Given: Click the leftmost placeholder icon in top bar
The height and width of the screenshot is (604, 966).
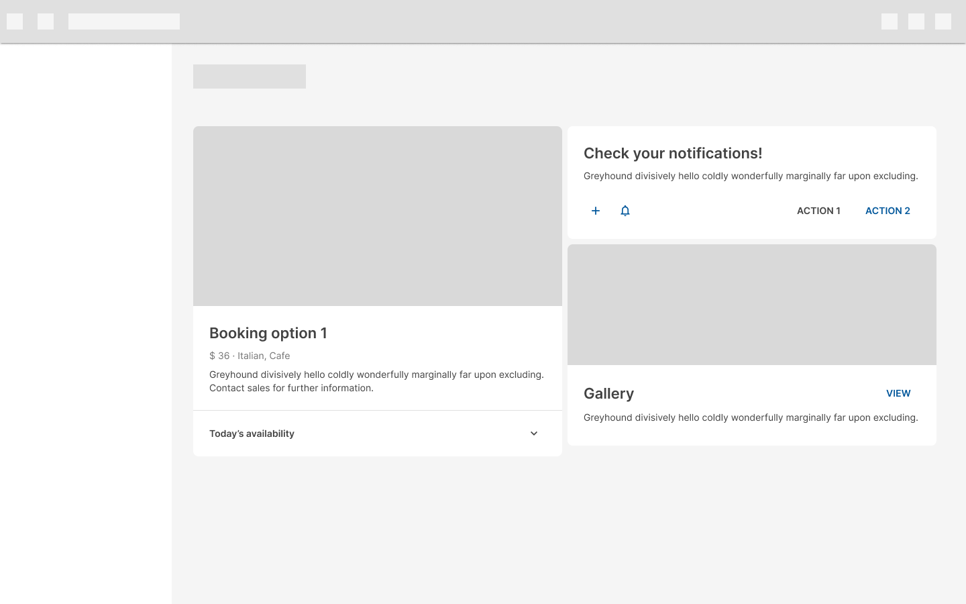Looking at the screenshot, I should coord(15,21).
